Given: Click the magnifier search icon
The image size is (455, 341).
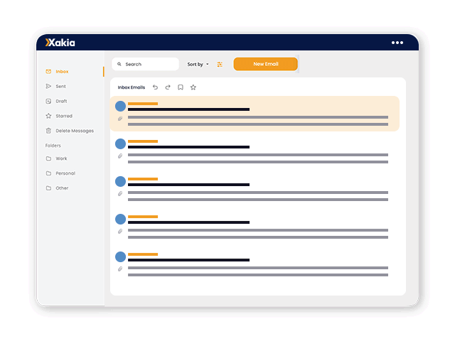Looking at the screenshot, I should [x=119, y=64].
